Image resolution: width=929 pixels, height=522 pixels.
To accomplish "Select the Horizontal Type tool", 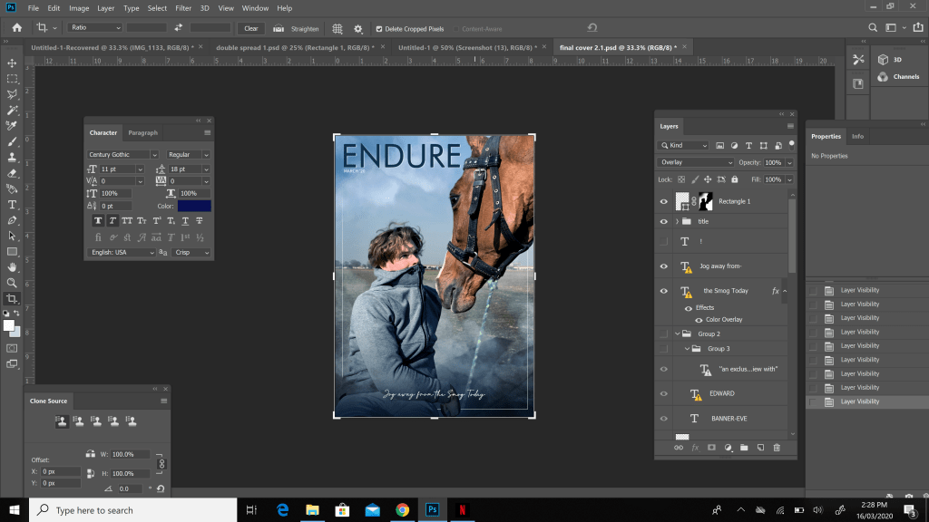I will [x=12, y=205].
